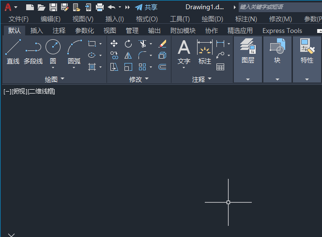Open the Fillet tool dropdown arrow

(151, 56)
